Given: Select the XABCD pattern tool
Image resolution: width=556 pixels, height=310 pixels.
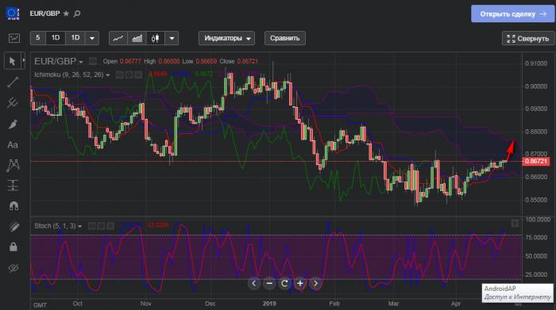Looking at the screenshot, I should [x=13, y=165].
